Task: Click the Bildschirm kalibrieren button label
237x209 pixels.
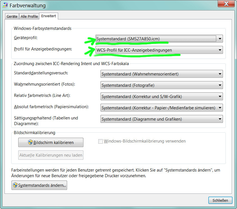Action: click(x=53, y=143)
